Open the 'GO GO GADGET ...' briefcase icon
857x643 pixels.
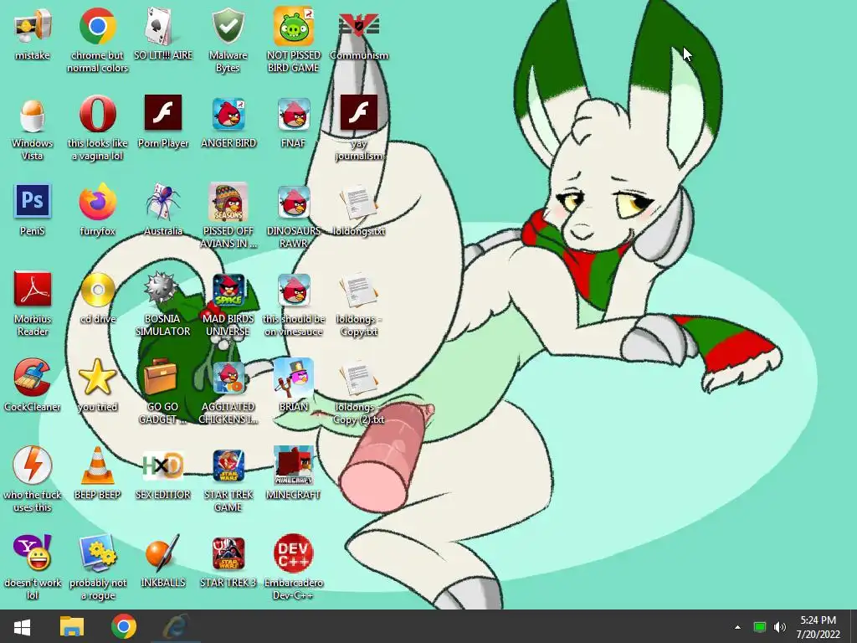tap(160, 378)
